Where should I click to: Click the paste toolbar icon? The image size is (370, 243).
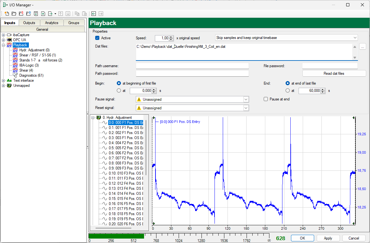pyautogui.click(x=84, y=14)
